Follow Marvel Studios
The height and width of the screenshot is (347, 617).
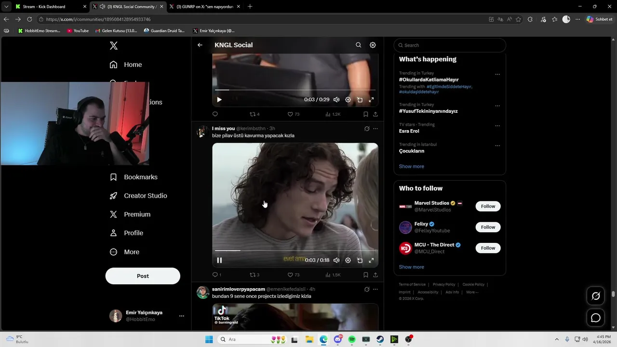click(488, 206)
